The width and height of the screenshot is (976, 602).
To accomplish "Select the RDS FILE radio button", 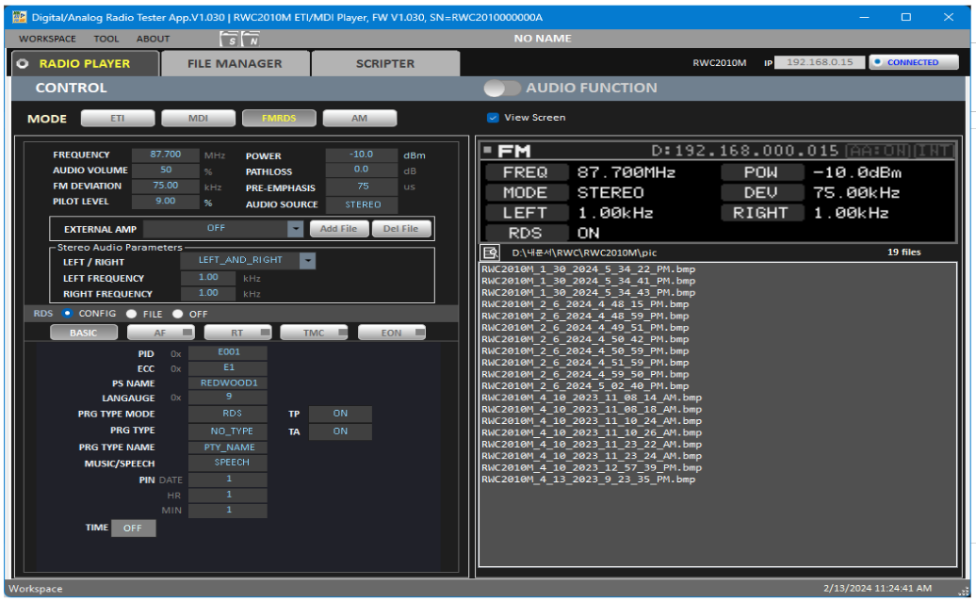I will [x=132, y=314].
